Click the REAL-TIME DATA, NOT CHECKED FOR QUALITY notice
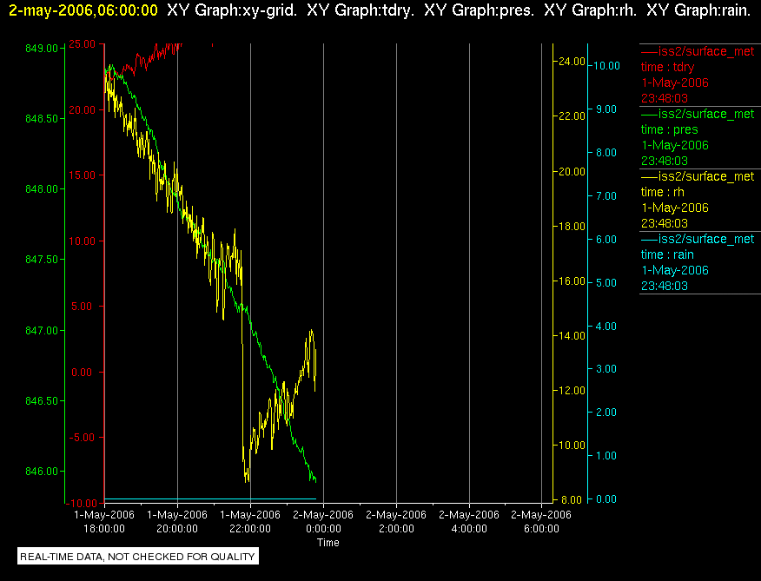The height and width of the screenshot is (581, 761). click(x=138, y=557)
